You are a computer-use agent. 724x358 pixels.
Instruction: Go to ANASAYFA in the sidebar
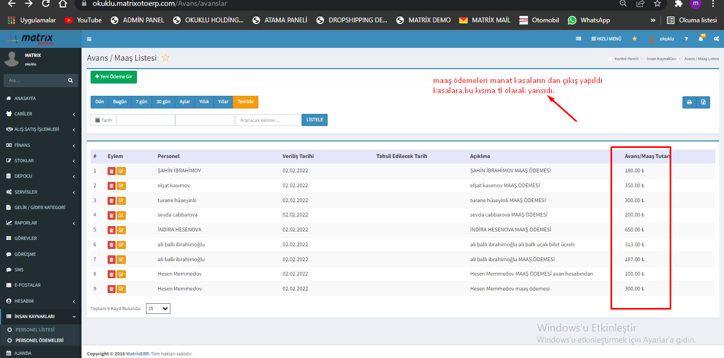coord(25,98)
